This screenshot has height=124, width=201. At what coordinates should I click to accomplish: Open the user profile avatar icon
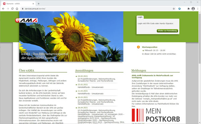[193, 9]
